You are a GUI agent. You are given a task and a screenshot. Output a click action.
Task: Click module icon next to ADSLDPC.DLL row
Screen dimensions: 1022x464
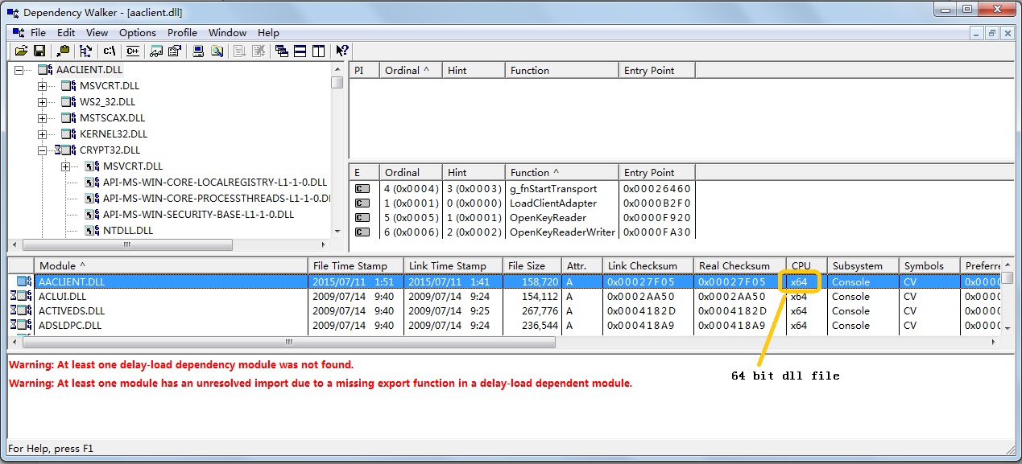tap(22, 326)
